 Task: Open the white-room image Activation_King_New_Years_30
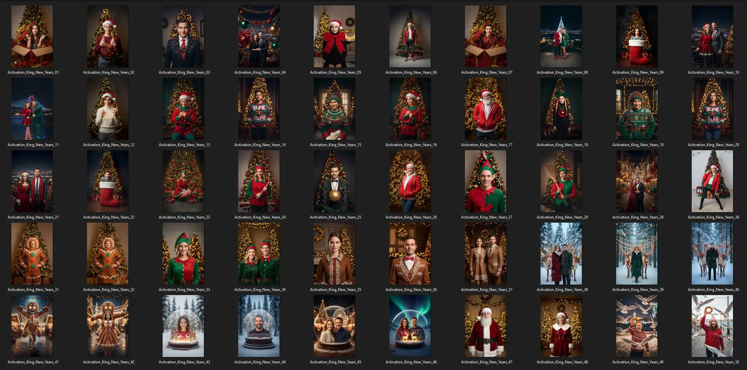pyautogui.click(x=712, y=181)
